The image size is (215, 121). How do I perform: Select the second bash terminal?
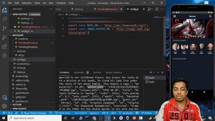(x=155, y=82)
